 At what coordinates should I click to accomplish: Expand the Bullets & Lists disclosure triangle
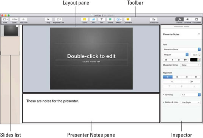(164, 102)
